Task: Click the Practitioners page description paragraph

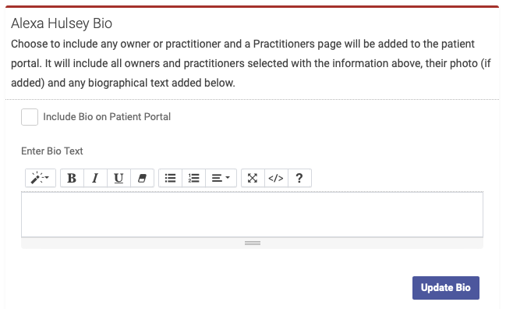Action: (x=251, y=63)
